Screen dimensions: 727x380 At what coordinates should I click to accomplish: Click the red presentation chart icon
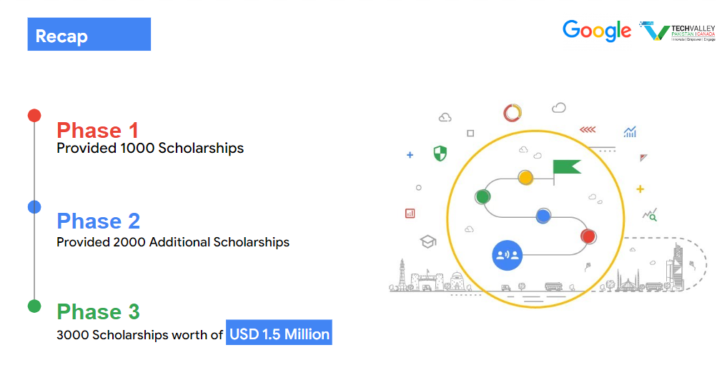410,213
